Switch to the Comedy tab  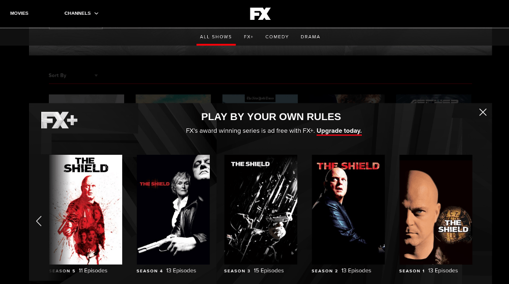[x=277, y=37]
